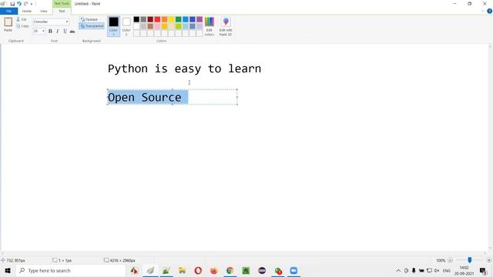The height and width of the screenshot is (277, 493).
Task: Click the ENG language indicator
Action: pyautogui.click(x=447, y=270)
